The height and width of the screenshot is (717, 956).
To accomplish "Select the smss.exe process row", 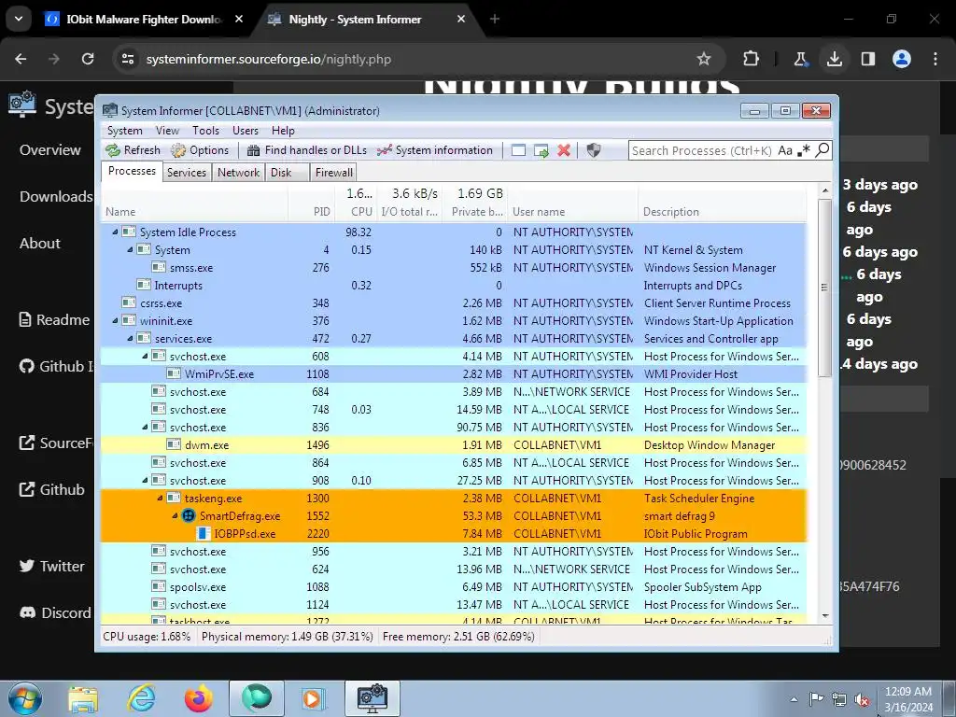I will [454, 268].
